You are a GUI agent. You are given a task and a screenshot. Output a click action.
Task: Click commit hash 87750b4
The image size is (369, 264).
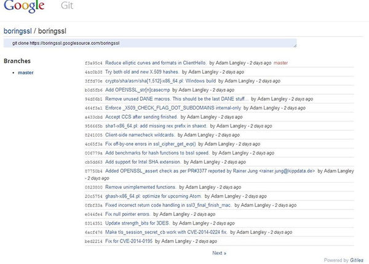(x=93, y=171)
